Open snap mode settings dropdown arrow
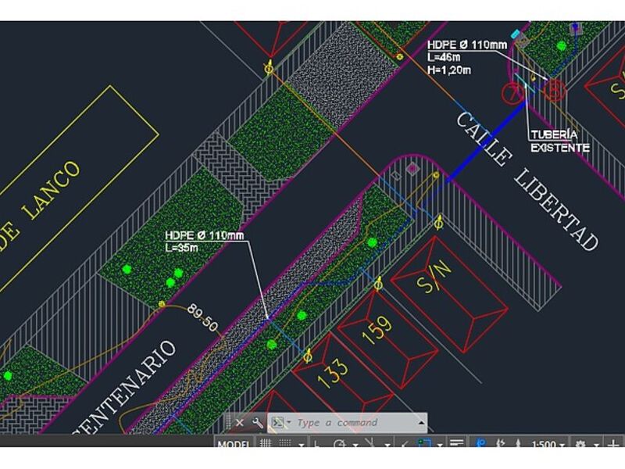 click(x=302, y=446)
